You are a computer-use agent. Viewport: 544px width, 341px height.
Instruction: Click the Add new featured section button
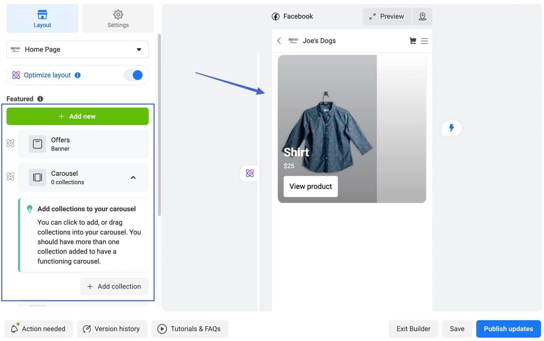pyautogui.click(x=77, y=116)
